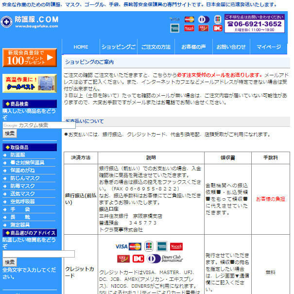294x294 pixels.
Task: Click the VISA icon in the header
Action: [x=175, y=19]
